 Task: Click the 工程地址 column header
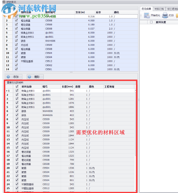coord(119,87)
